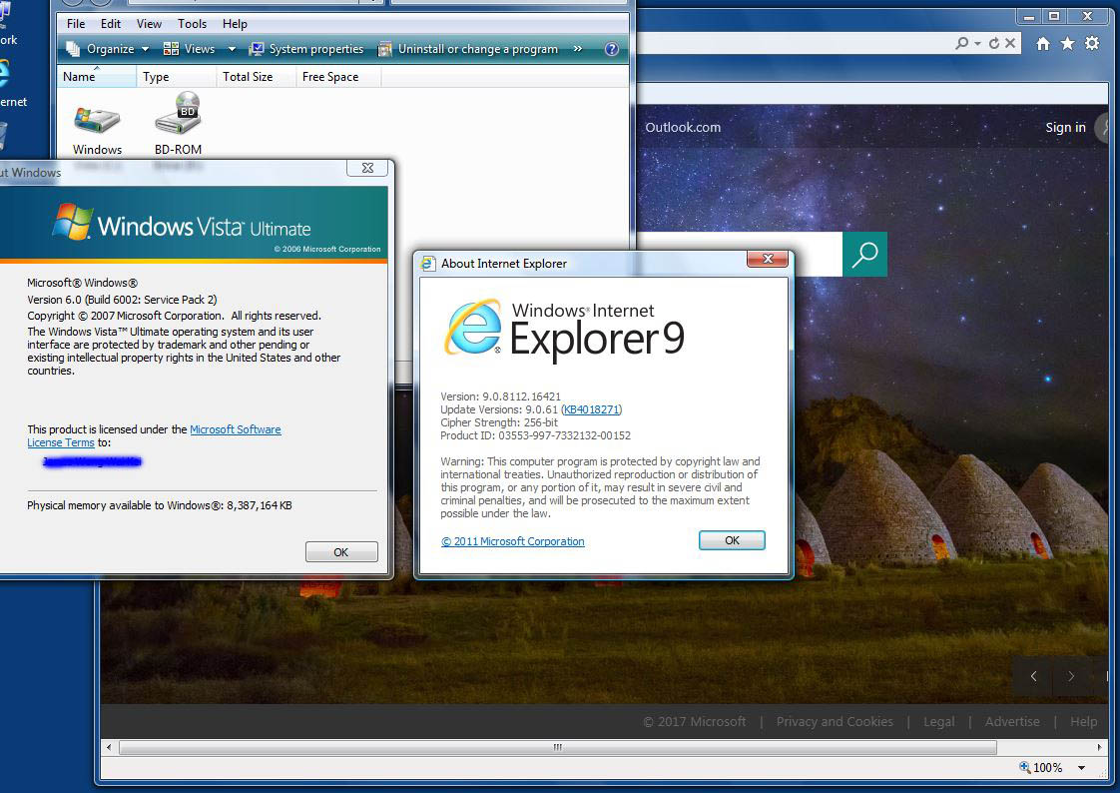Open Microsoft Software License Terms link

[x=235, y=429]
